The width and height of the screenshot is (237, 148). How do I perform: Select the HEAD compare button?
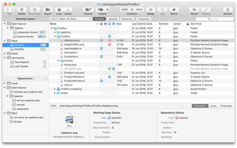click(139, 9)
